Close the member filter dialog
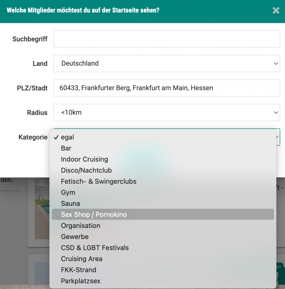This screenshot has height=289, width=285. point(276,11)
